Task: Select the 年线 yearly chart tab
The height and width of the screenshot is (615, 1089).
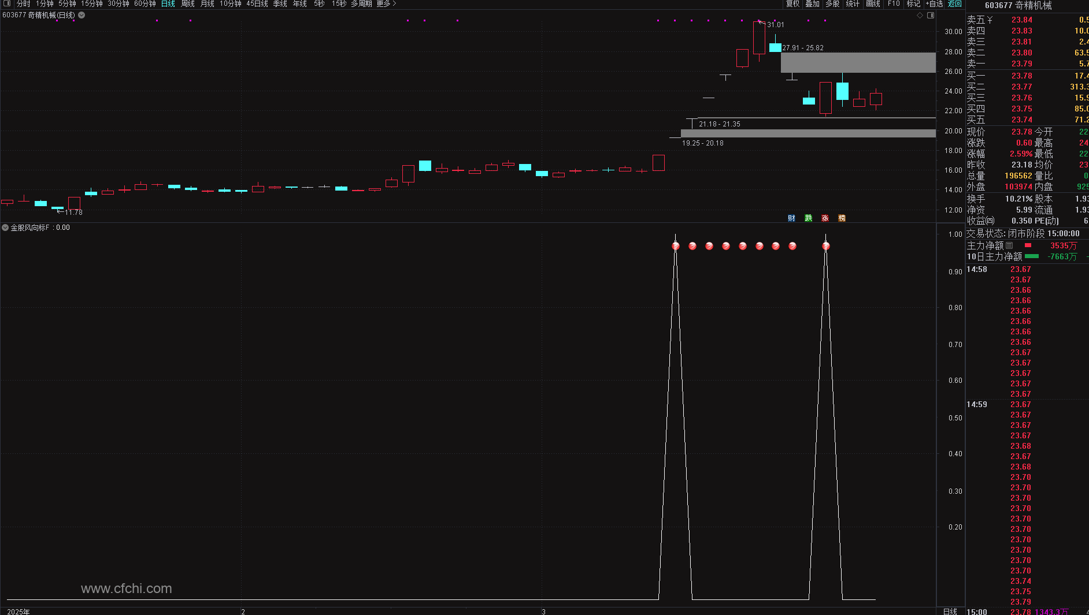Action: 300,3
